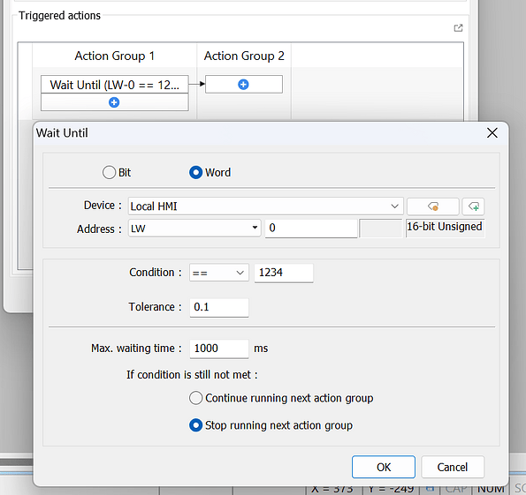
Task: Select the Bit radio option
Action: pyautogui.click(x=117, y=172)
